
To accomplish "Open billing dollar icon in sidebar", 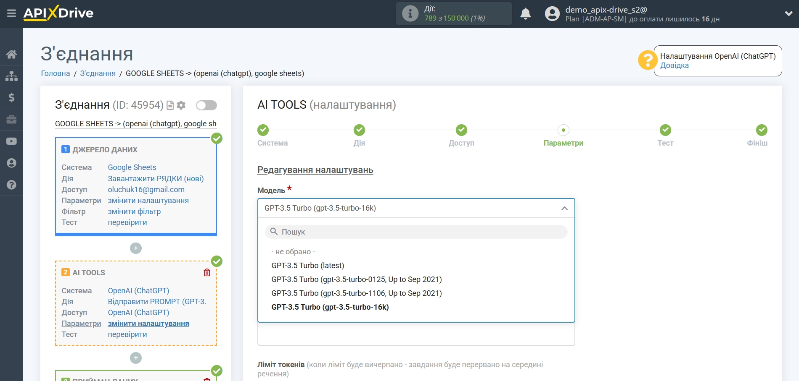I will point(11,98).
